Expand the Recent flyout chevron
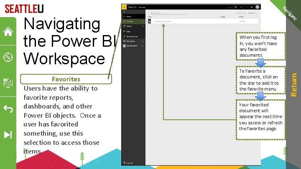The height and width of the screenshot is (169, 301). click(143, 26)
